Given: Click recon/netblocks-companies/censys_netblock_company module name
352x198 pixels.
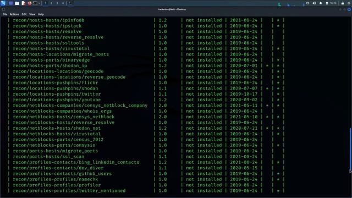Looking at the screenshot, I should pos(80,106).
